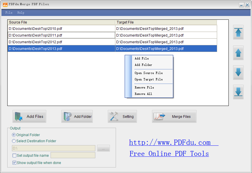The height and width of the screenshot is (173, 252).
Task: Select Open Target File in the context menu
Action: pos(149,79)
